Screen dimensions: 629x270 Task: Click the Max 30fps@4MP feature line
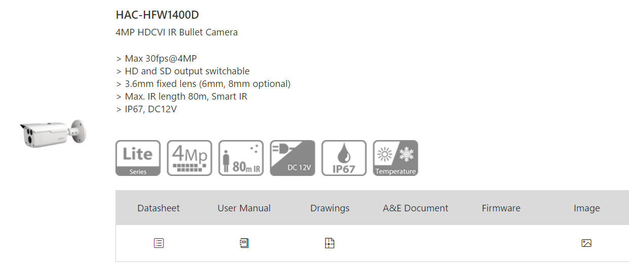tap(156, 58)
